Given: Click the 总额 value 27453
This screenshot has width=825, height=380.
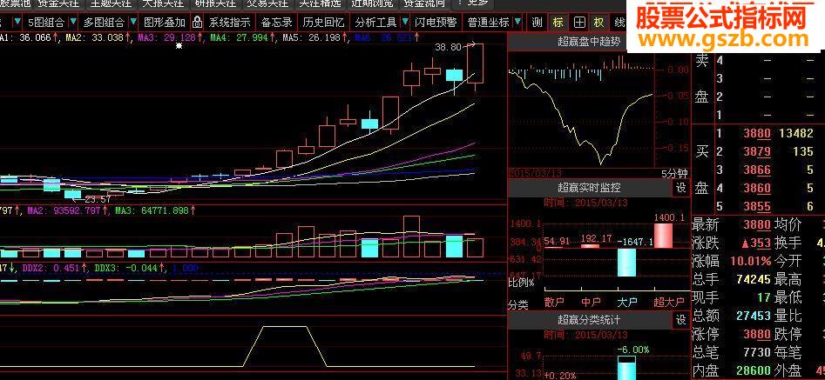Looking at the screenshot, I should pyautogui.click(x=754, y=316).
